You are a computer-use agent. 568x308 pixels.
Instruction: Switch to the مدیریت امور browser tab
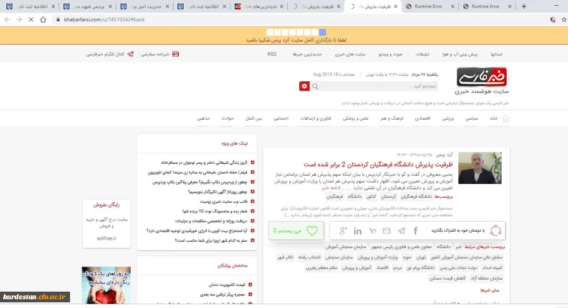(x=145, y=6)
